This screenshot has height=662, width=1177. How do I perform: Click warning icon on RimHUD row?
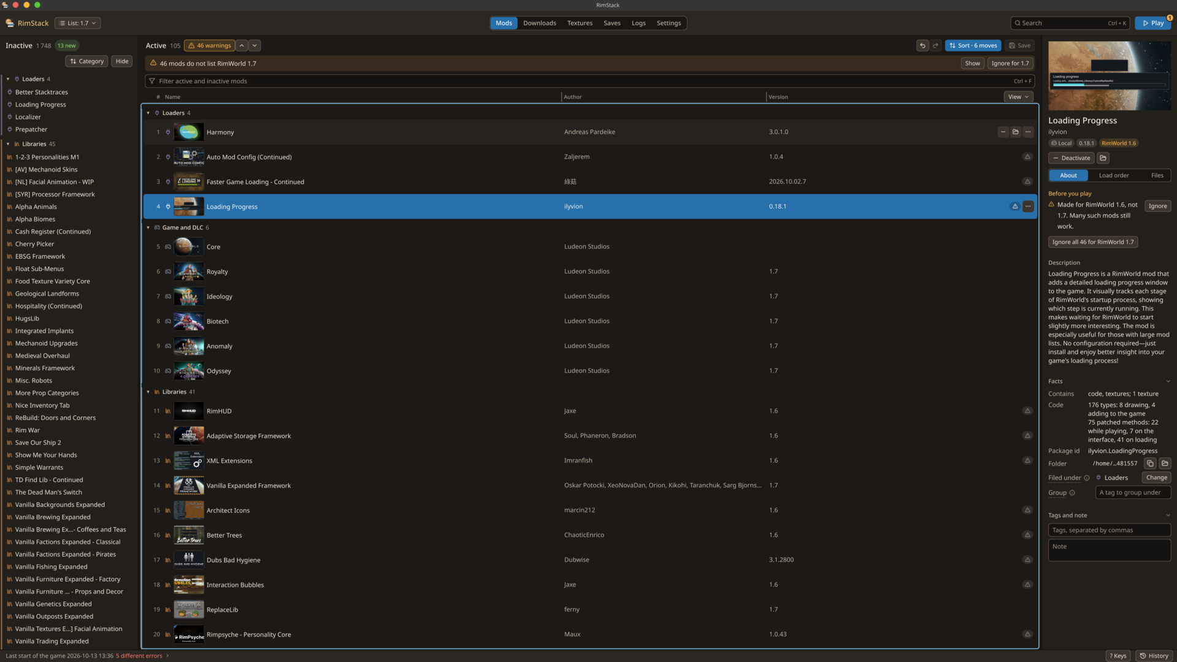1027,411
